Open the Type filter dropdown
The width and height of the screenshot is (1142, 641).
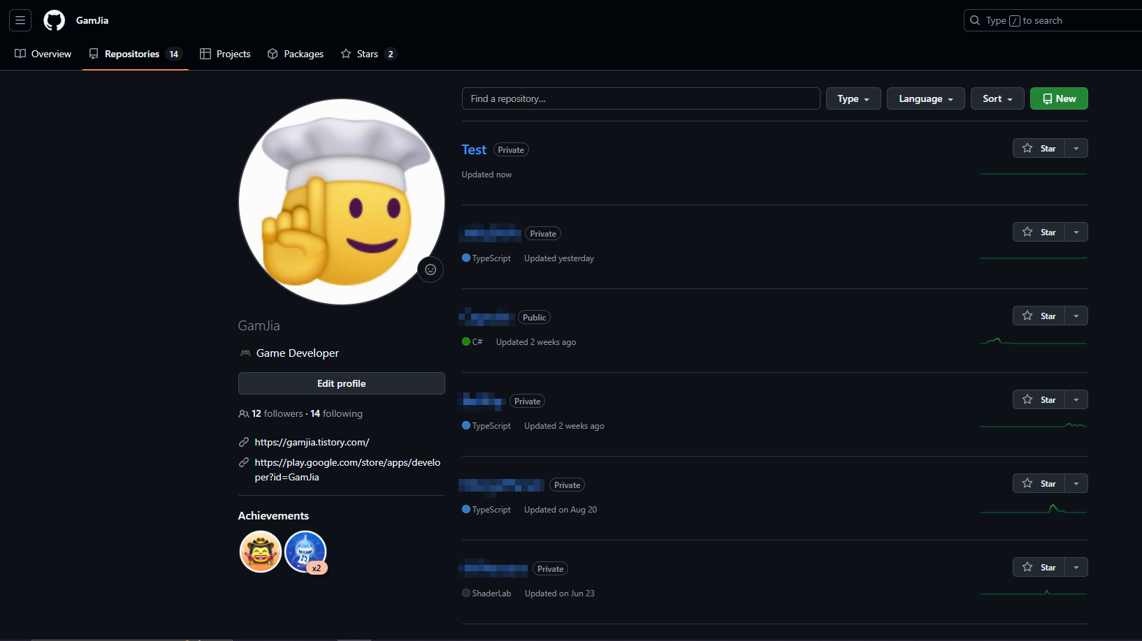click(x=853, y=98)
